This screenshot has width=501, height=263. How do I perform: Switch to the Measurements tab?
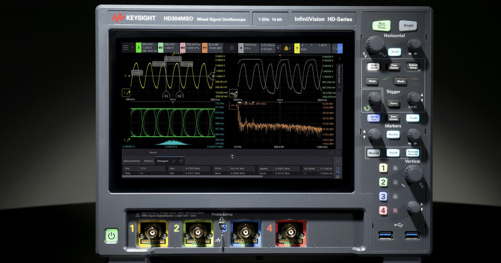[x=132, y=161]
